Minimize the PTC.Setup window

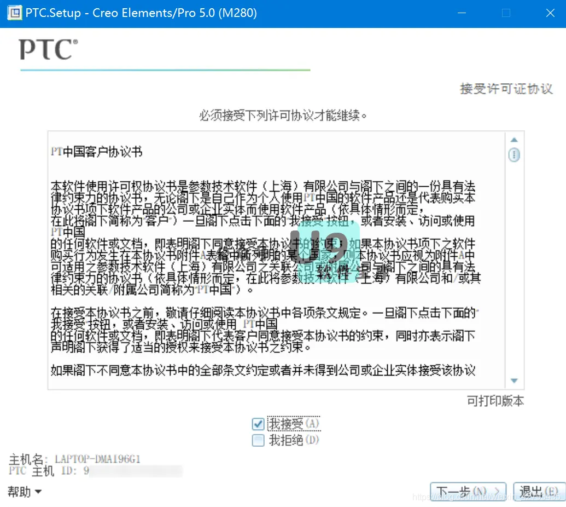click(462, 13)
